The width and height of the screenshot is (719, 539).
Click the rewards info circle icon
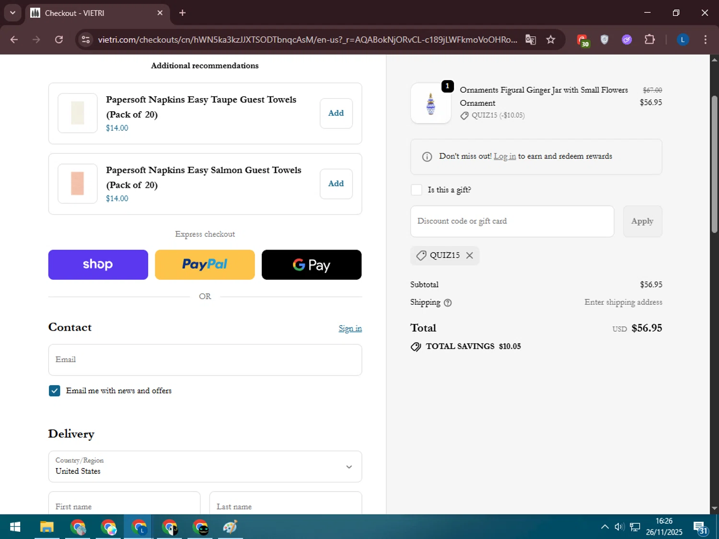(427, 157)
